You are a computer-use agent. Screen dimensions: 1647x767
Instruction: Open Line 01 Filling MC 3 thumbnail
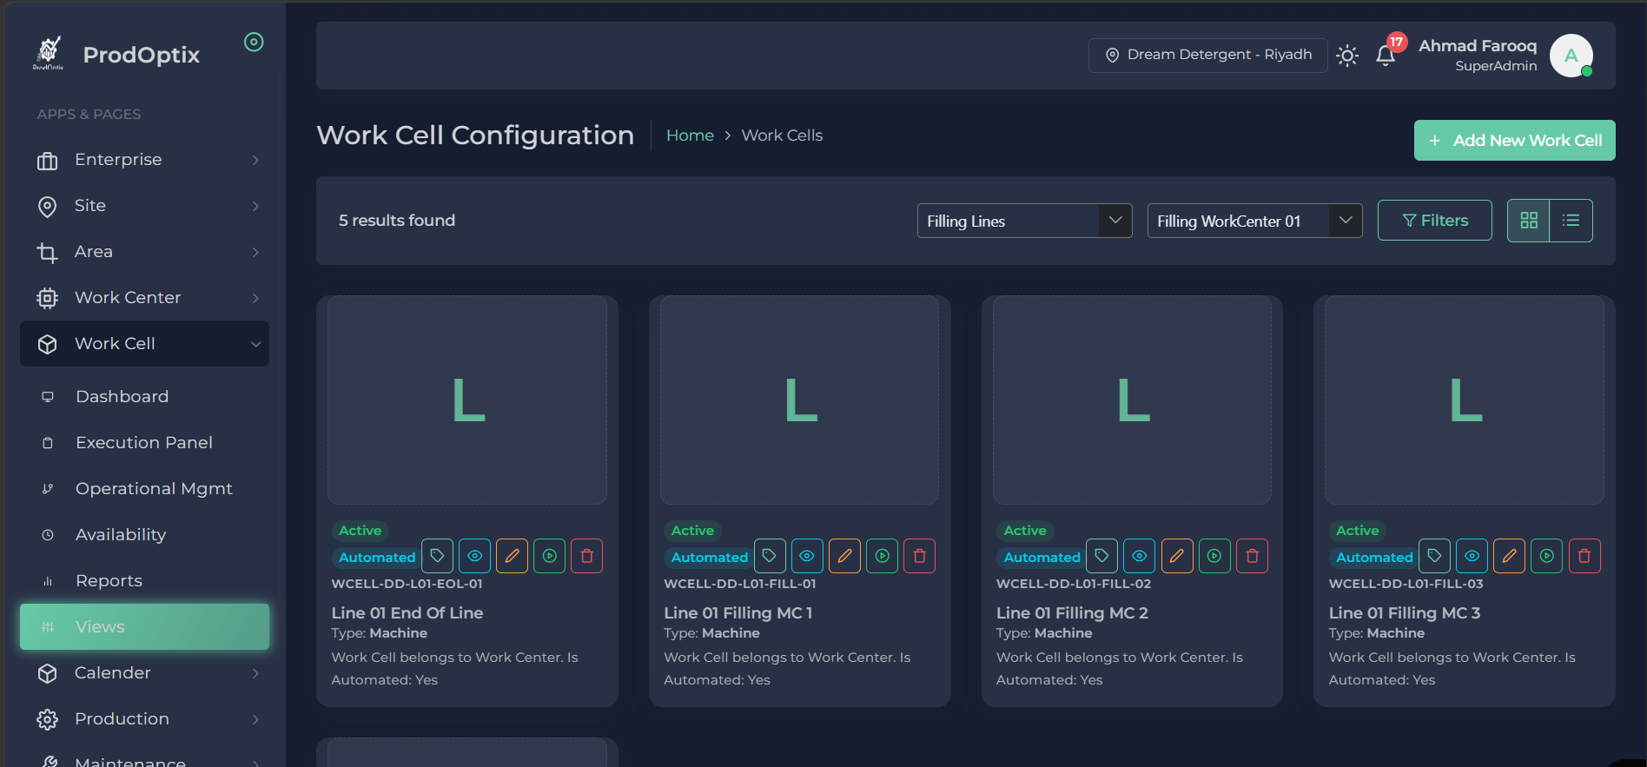(1465, 400)
